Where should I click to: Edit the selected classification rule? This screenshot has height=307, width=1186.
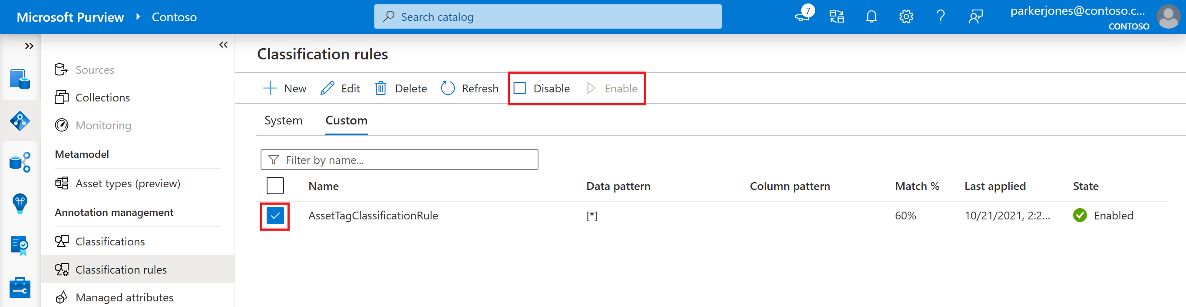click(340, 88)
